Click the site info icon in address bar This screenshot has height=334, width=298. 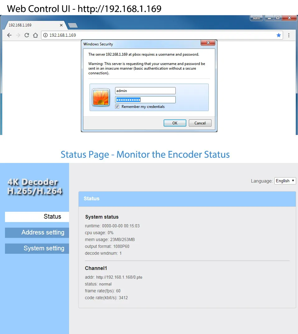click(45, 35)
